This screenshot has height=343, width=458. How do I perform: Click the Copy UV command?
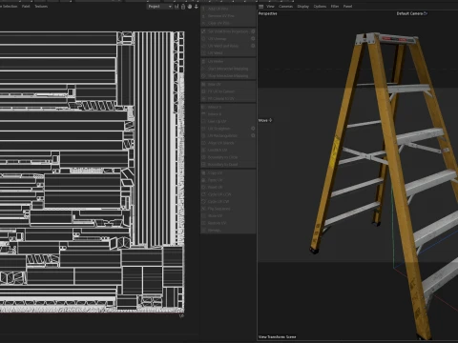coord(228,172)
